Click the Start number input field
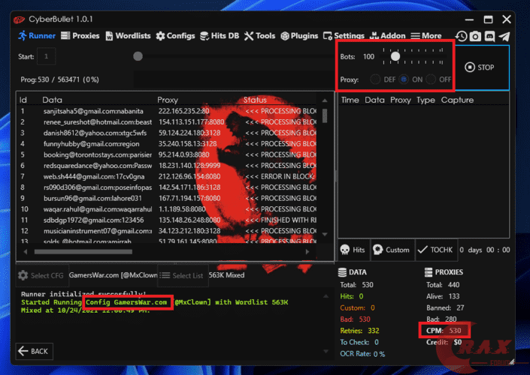The image size is (530, 375). (47, 56)
